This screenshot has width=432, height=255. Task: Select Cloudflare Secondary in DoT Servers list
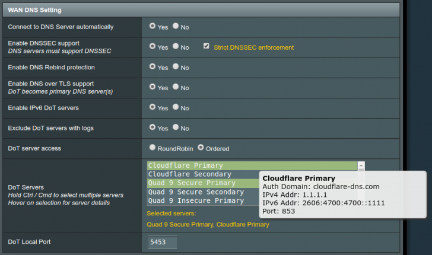pyautogui.click(x=204, y=174)
